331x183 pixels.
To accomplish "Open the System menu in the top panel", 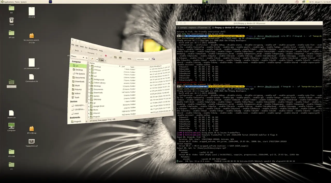I will [x=24, y=2].
